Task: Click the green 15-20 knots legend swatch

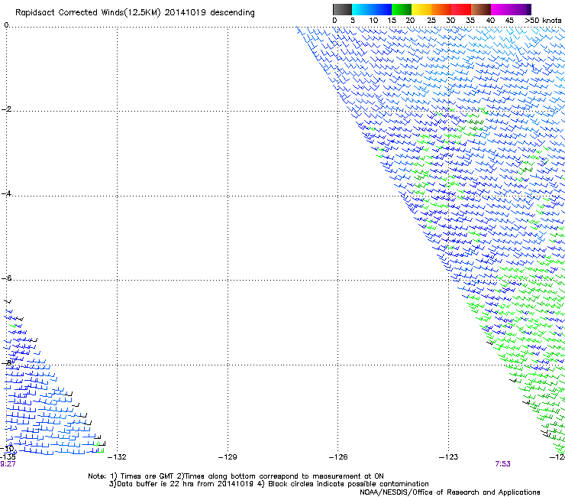Action: click(402, 9)
